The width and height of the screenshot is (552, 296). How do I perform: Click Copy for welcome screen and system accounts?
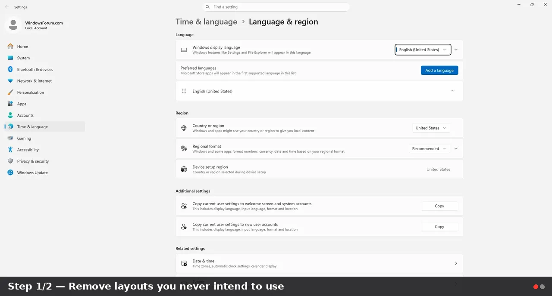click(x=439, y=206)
